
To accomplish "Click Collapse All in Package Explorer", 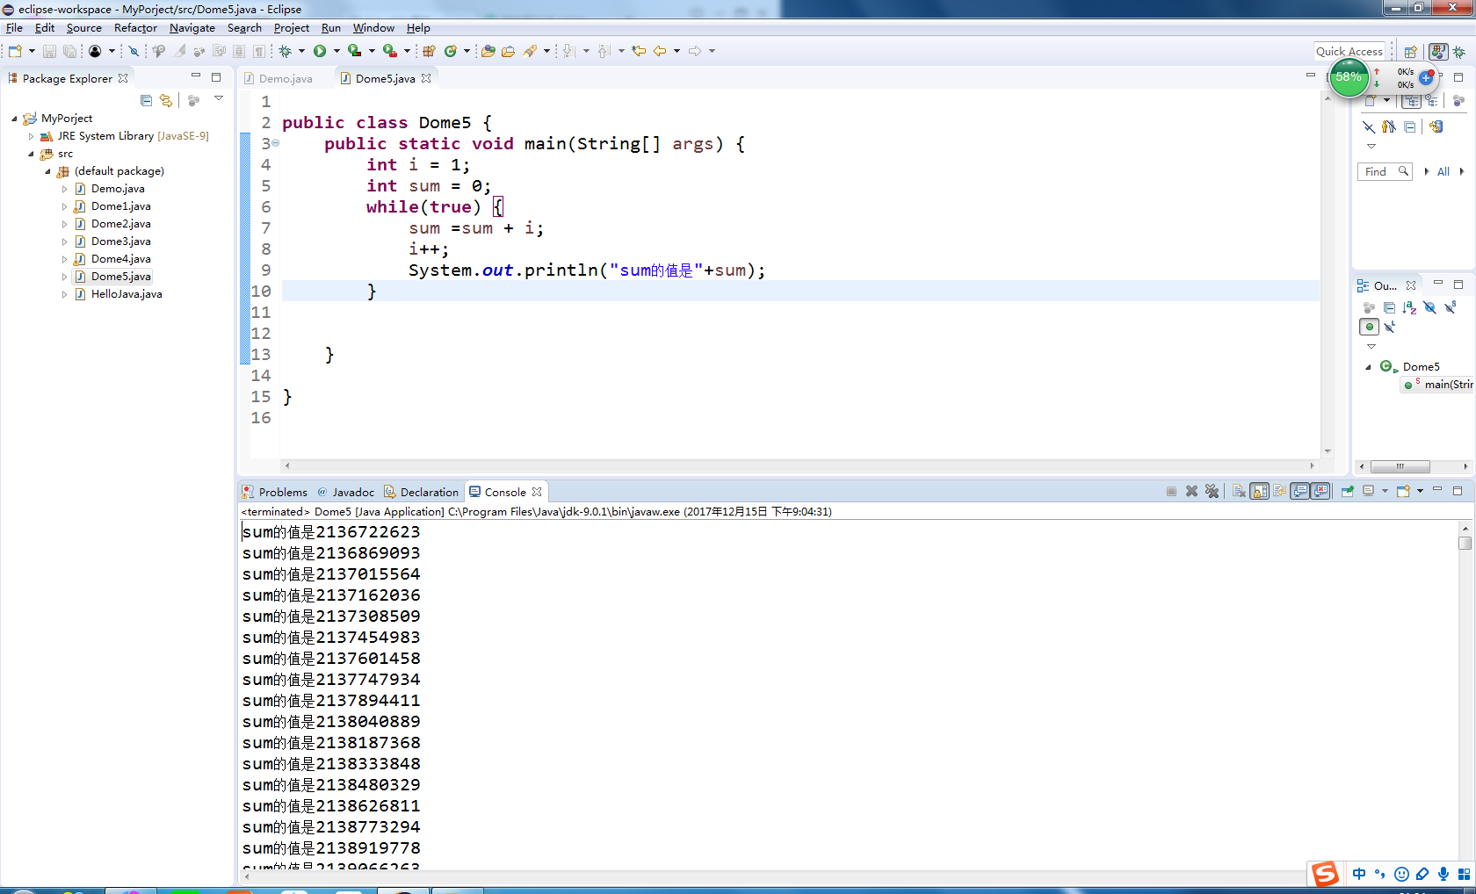I will (147, 100).
